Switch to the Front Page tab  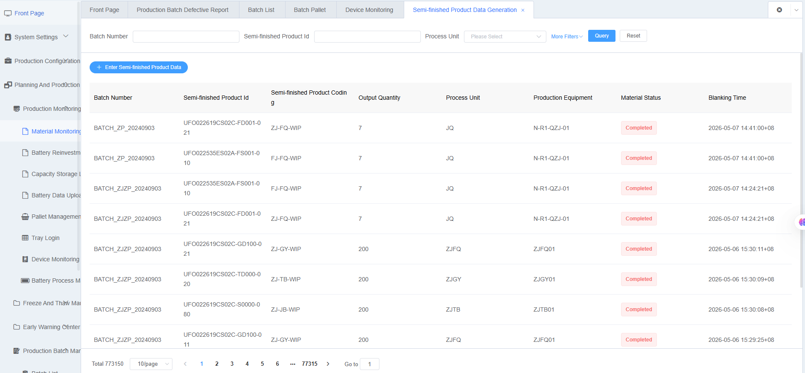click(105, 10)
